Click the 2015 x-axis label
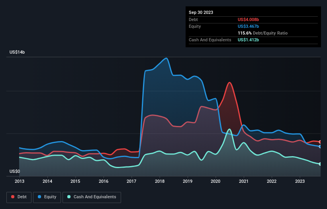The image size is (327, 209). [75, 181]
